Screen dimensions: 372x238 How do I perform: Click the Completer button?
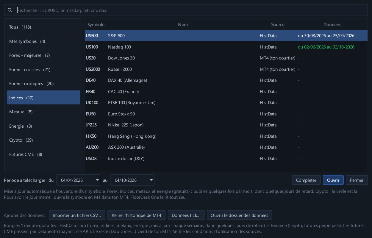[306, 180]
